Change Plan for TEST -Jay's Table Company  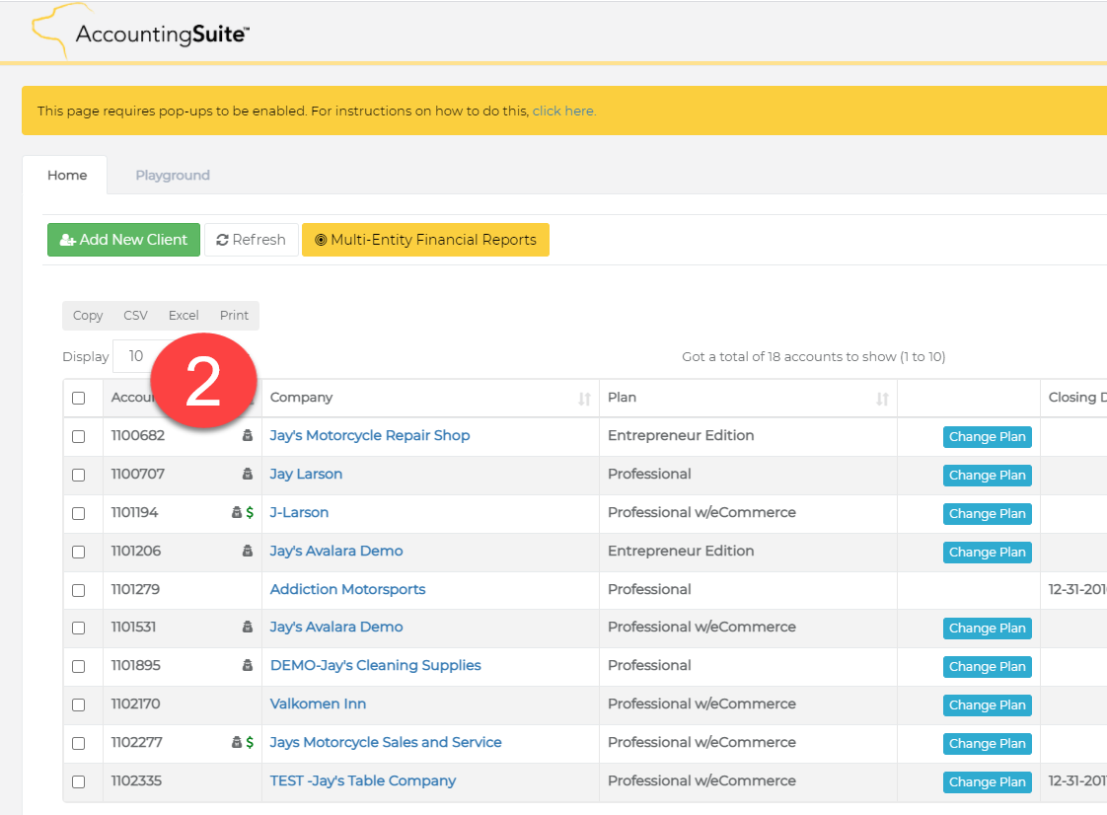point(987,781)
